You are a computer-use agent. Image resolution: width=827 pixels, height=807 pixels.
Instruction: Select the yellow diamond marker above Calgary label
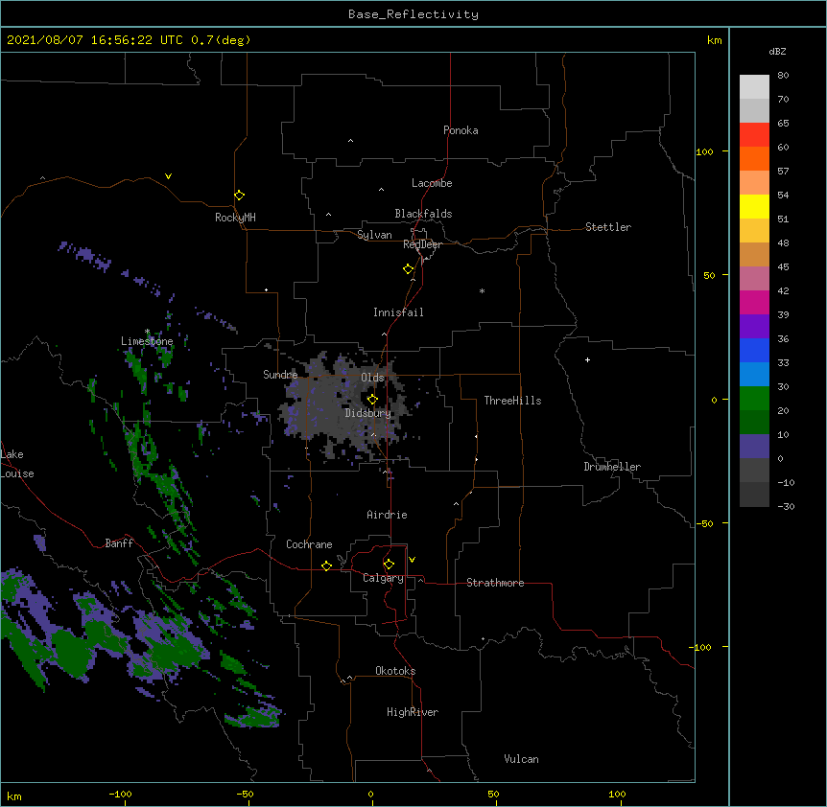tap(389, 565)
